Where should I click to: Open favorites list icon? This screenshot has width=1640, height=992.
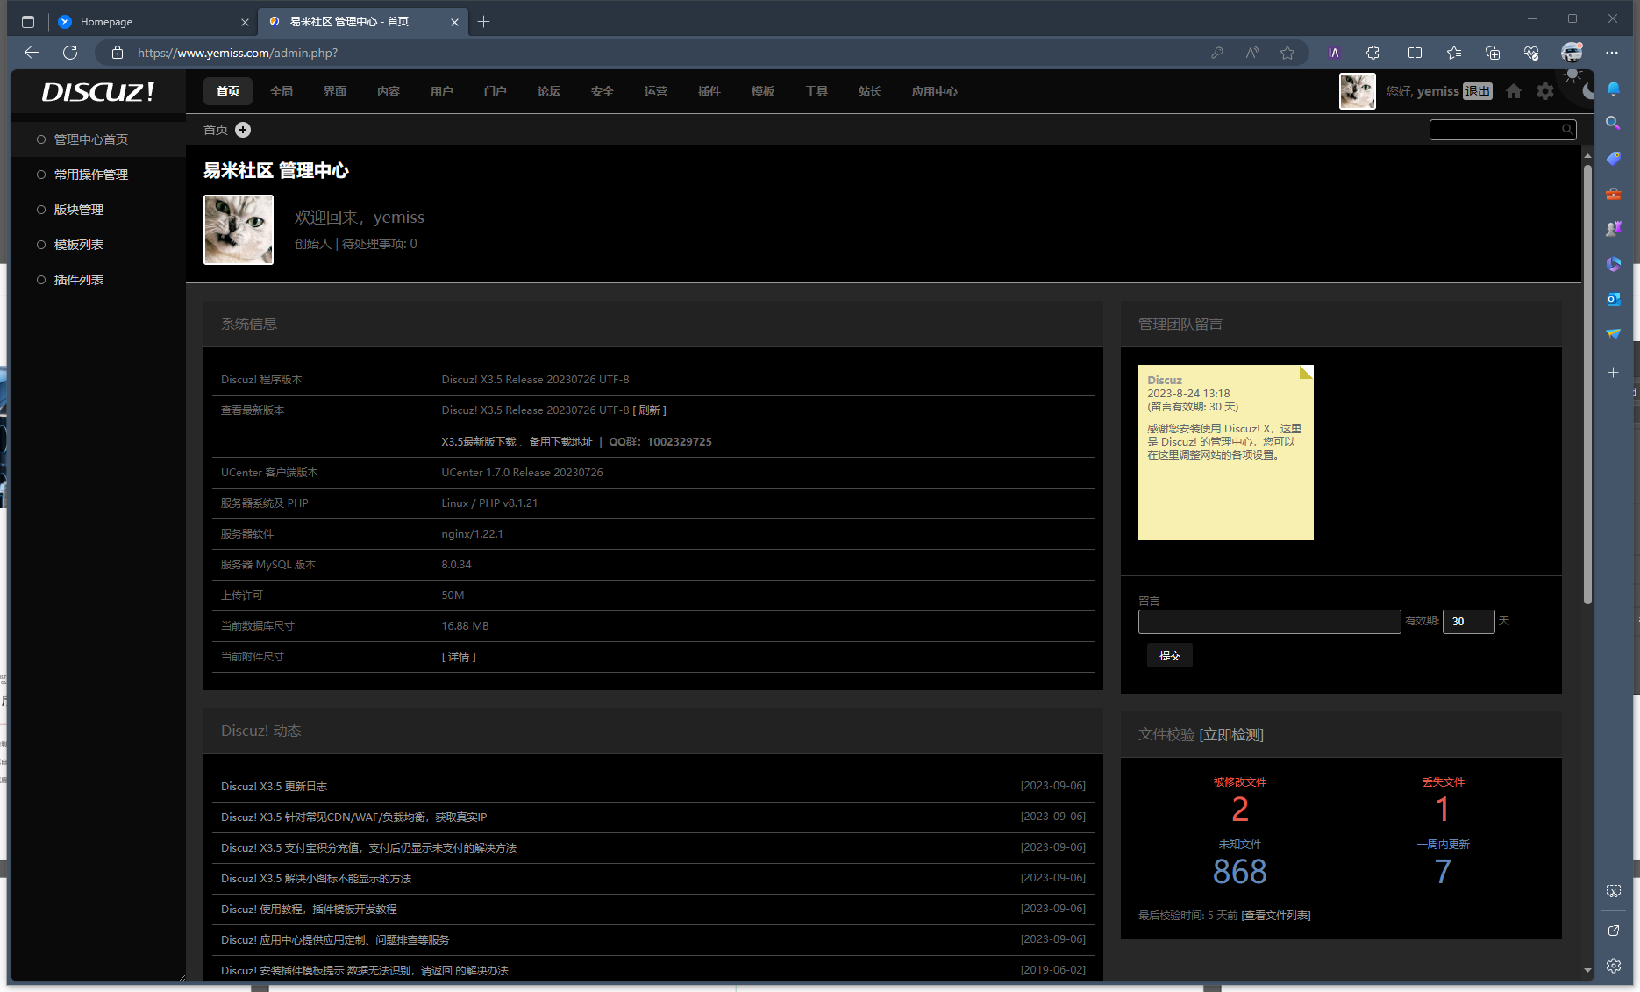pos(1454,53)
